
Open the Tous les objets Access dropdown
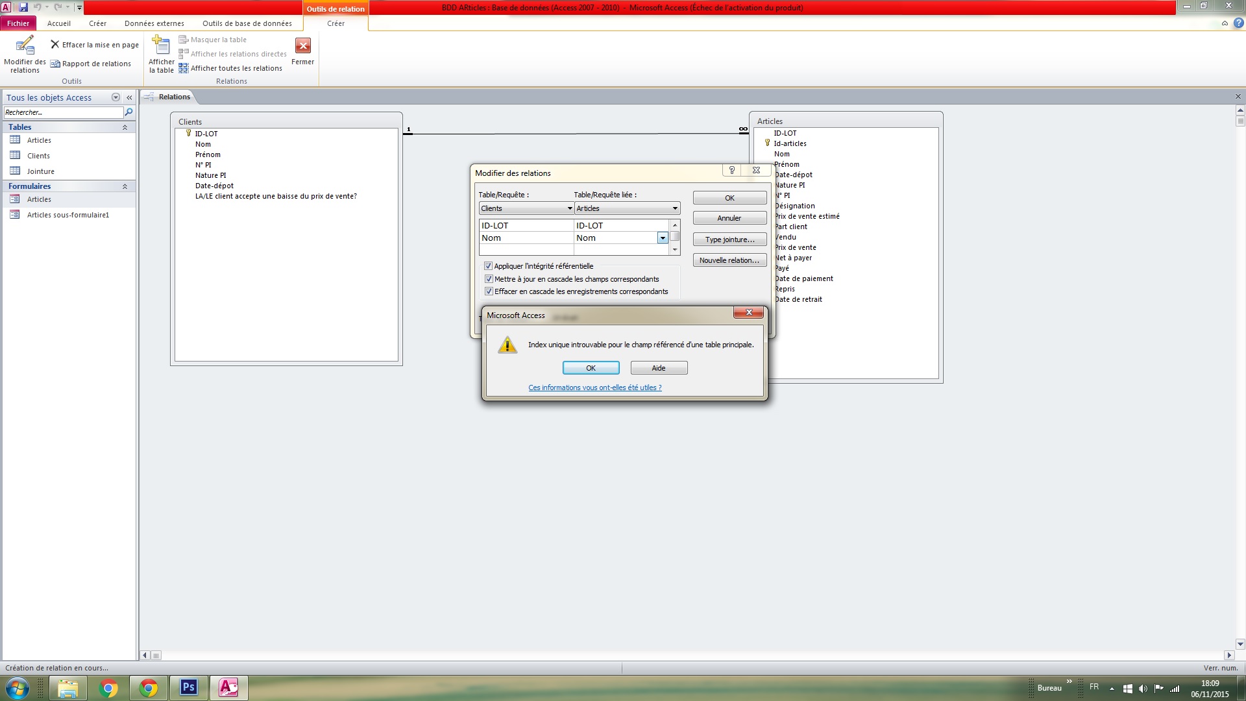click(116, 97)
